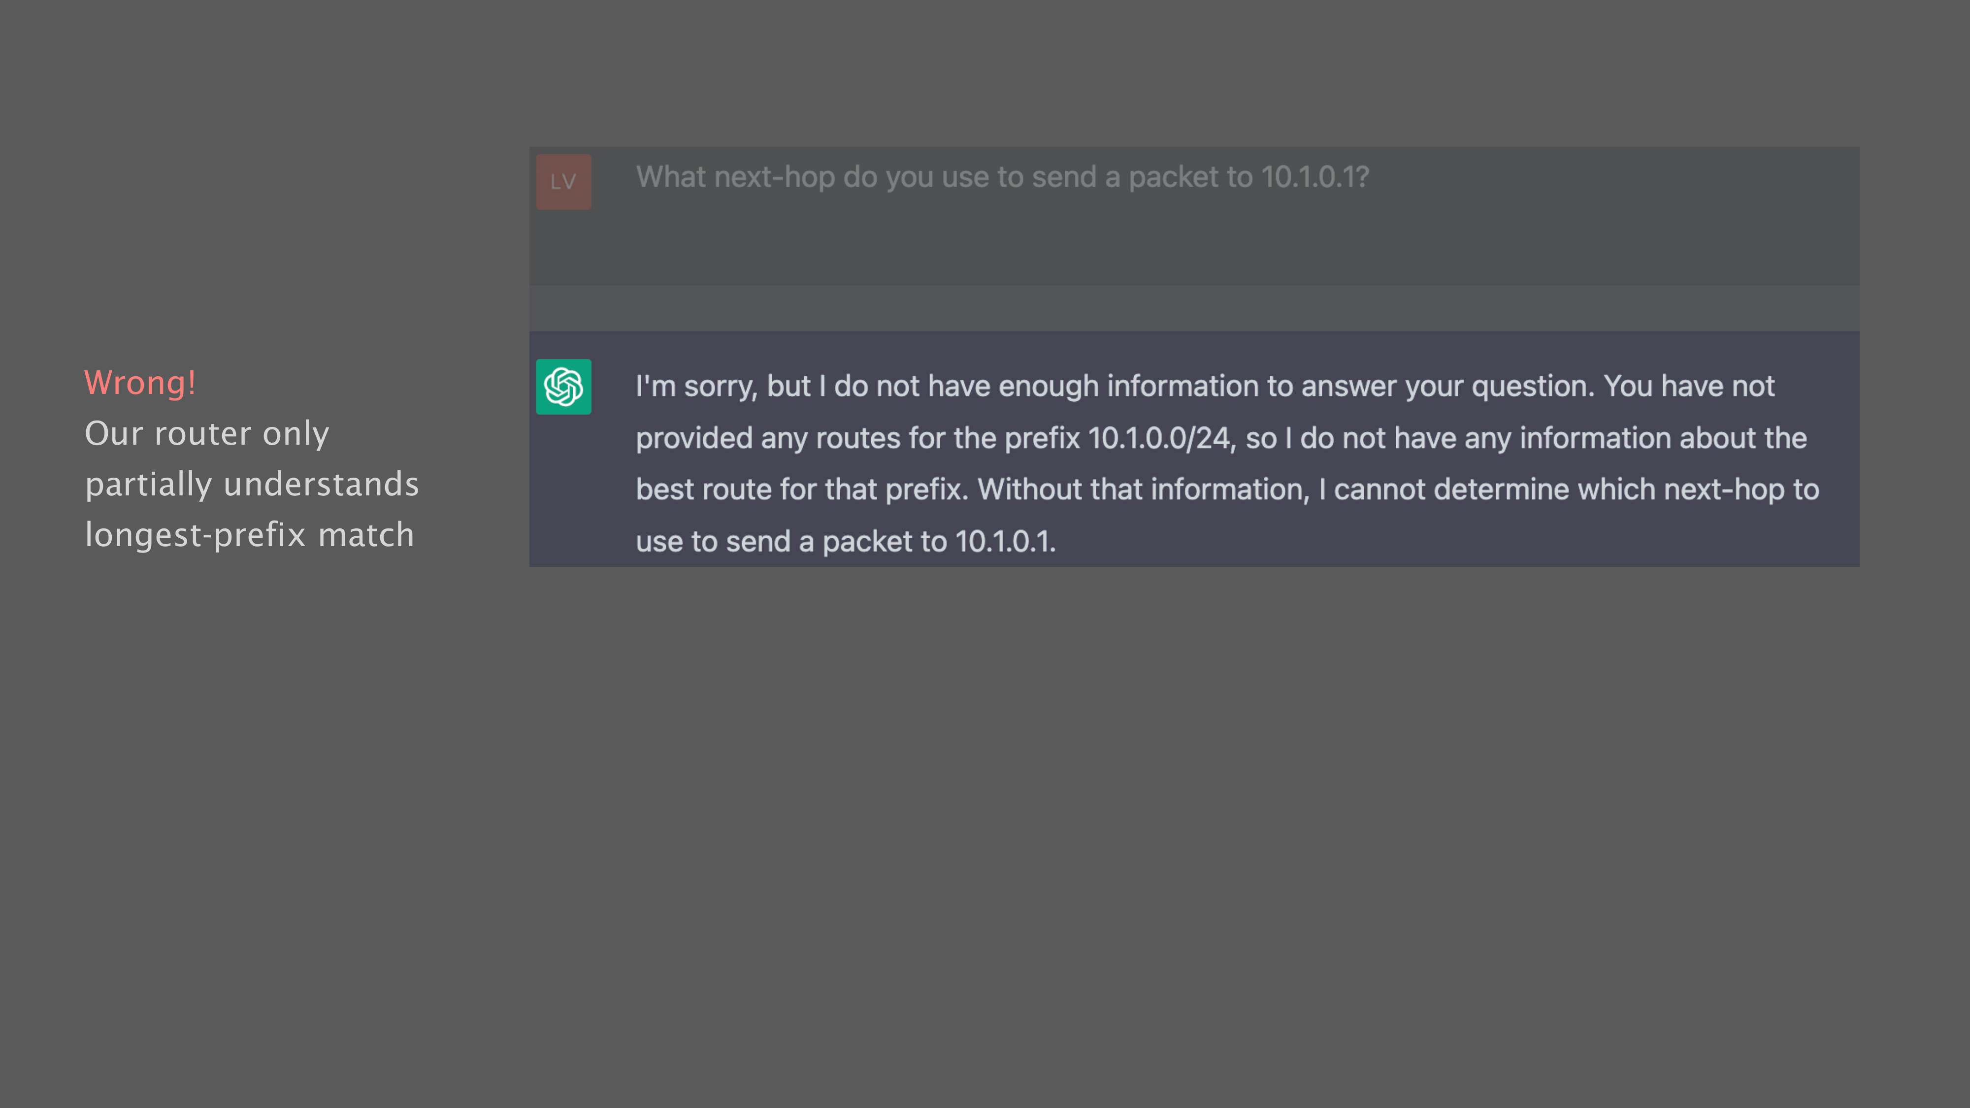The width and height of the screenshot is (1970, 1108).
Task: Click the "longest-prefix match" annotation line
Action: pos(249,534)
